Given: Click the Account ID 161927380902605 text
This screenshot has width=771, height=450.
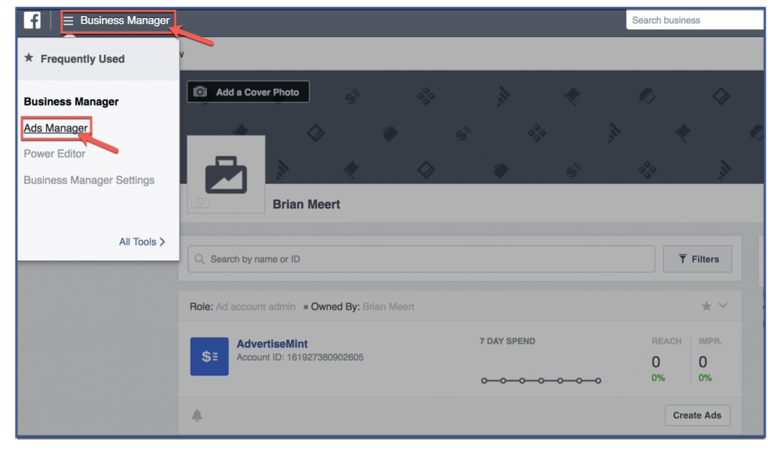Looking at the screenshot, I should point(300,357).
